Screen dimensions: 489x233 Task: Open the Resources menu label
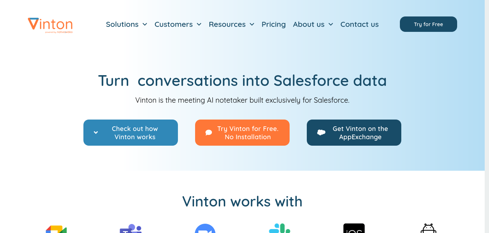click(x=227, y=24)
